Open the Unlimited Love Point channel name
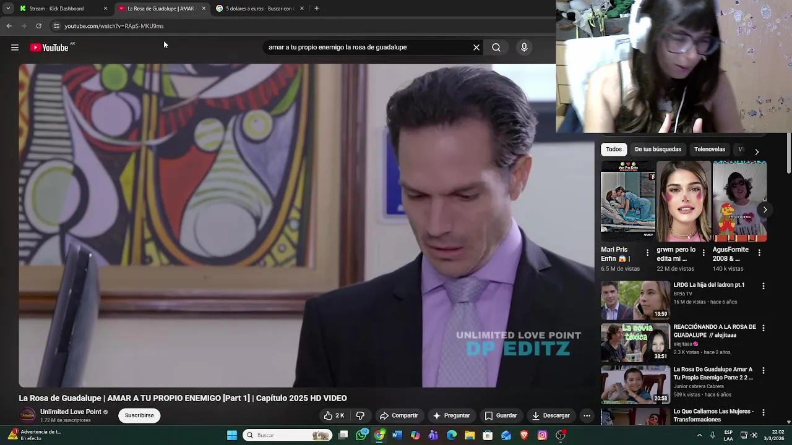This screenshot has width=792, height=445. point(71,412)
